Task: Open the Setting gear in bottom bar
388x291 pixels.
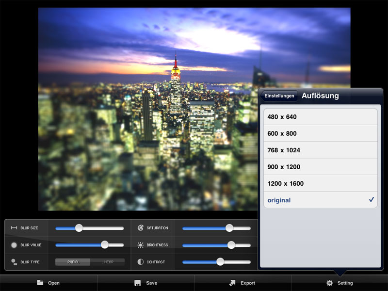Action: (x=330, y=283)
